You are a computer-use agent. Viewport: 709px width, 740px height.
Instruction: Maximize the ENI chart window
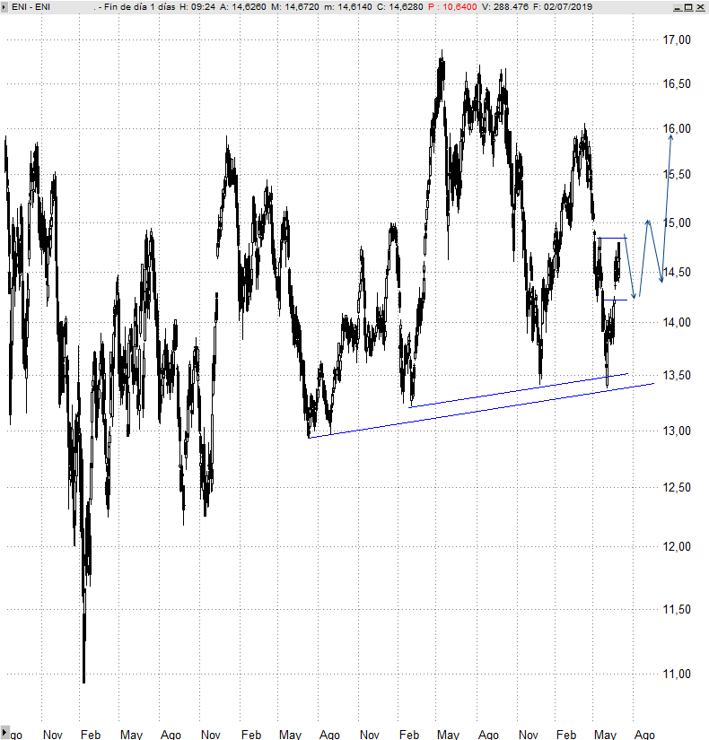(x=688, y=7)
